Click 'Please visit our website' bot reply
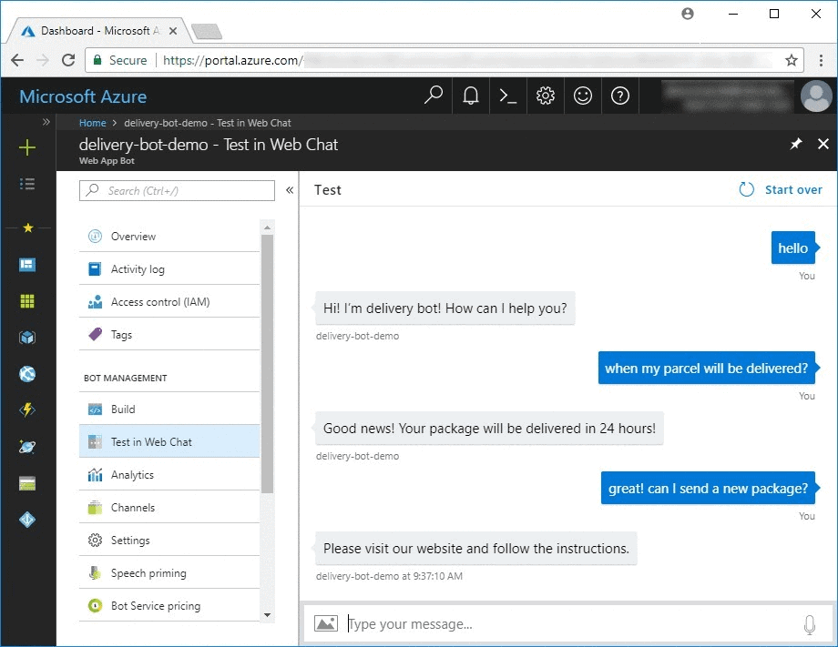Screen dimensions: 838x647 point(475,548)
